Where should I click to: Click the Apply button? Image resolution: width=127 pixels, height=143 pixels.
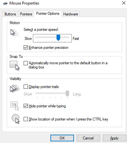coord(114,138)
